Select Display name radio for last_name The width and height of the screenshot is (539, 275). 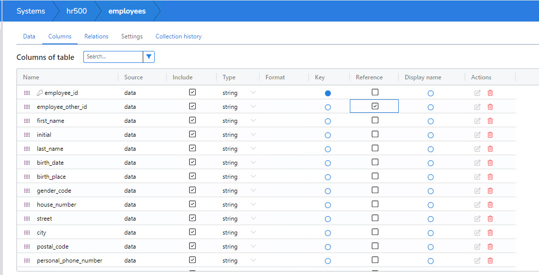coord(431,149)
